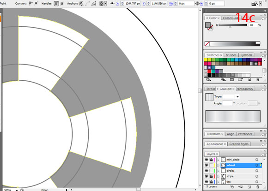Screen dimensions: 268x191
Task: Open align options dropdown arrow in control bar
Action: (x=106, y=3)
